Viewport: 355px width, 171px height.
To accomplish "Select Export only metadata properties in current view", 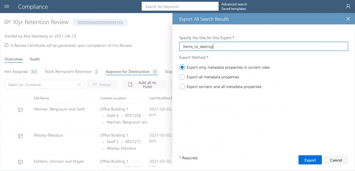I will (x=182, y=67).
